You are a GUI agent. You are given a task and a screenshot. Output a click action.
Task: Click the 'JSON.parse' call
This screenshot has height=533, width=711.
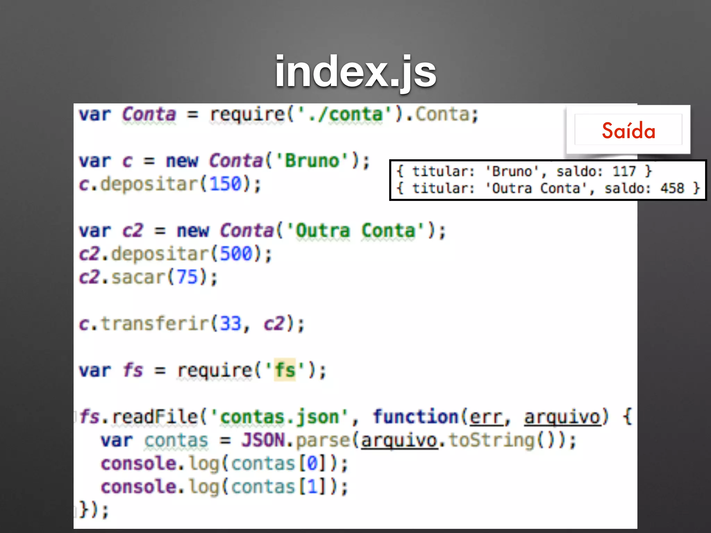[x=296, y=440]
